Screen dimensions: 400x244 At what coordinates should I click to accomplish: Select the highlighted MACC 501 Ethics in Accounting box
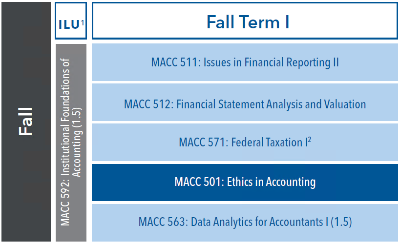point(245,183)
